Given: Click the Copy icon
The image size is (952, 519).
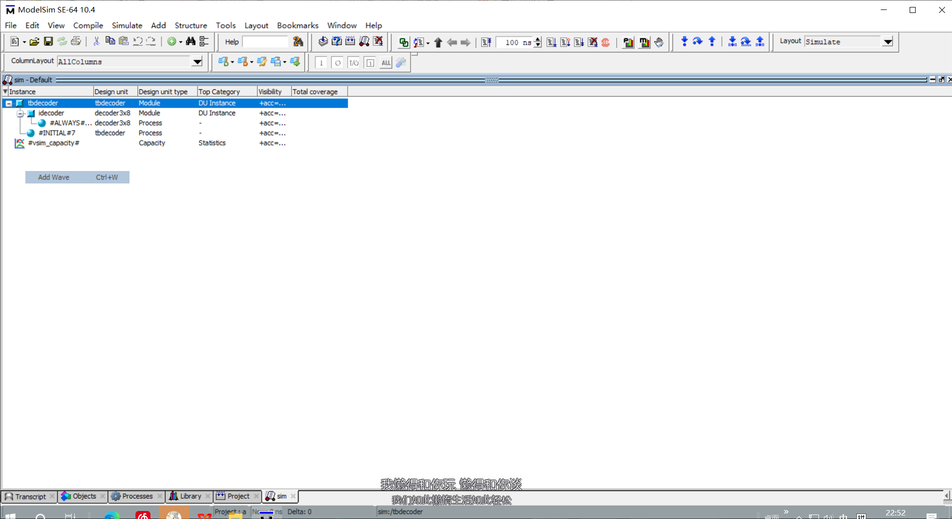Looking at the screenshot, I should [110, 42].
